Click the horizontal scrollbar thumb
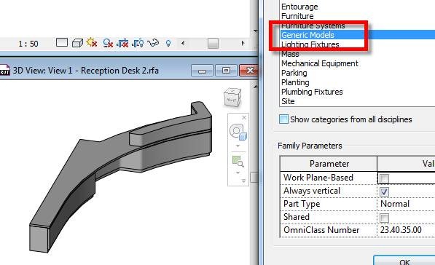435x265 pixels. (213, 43)
